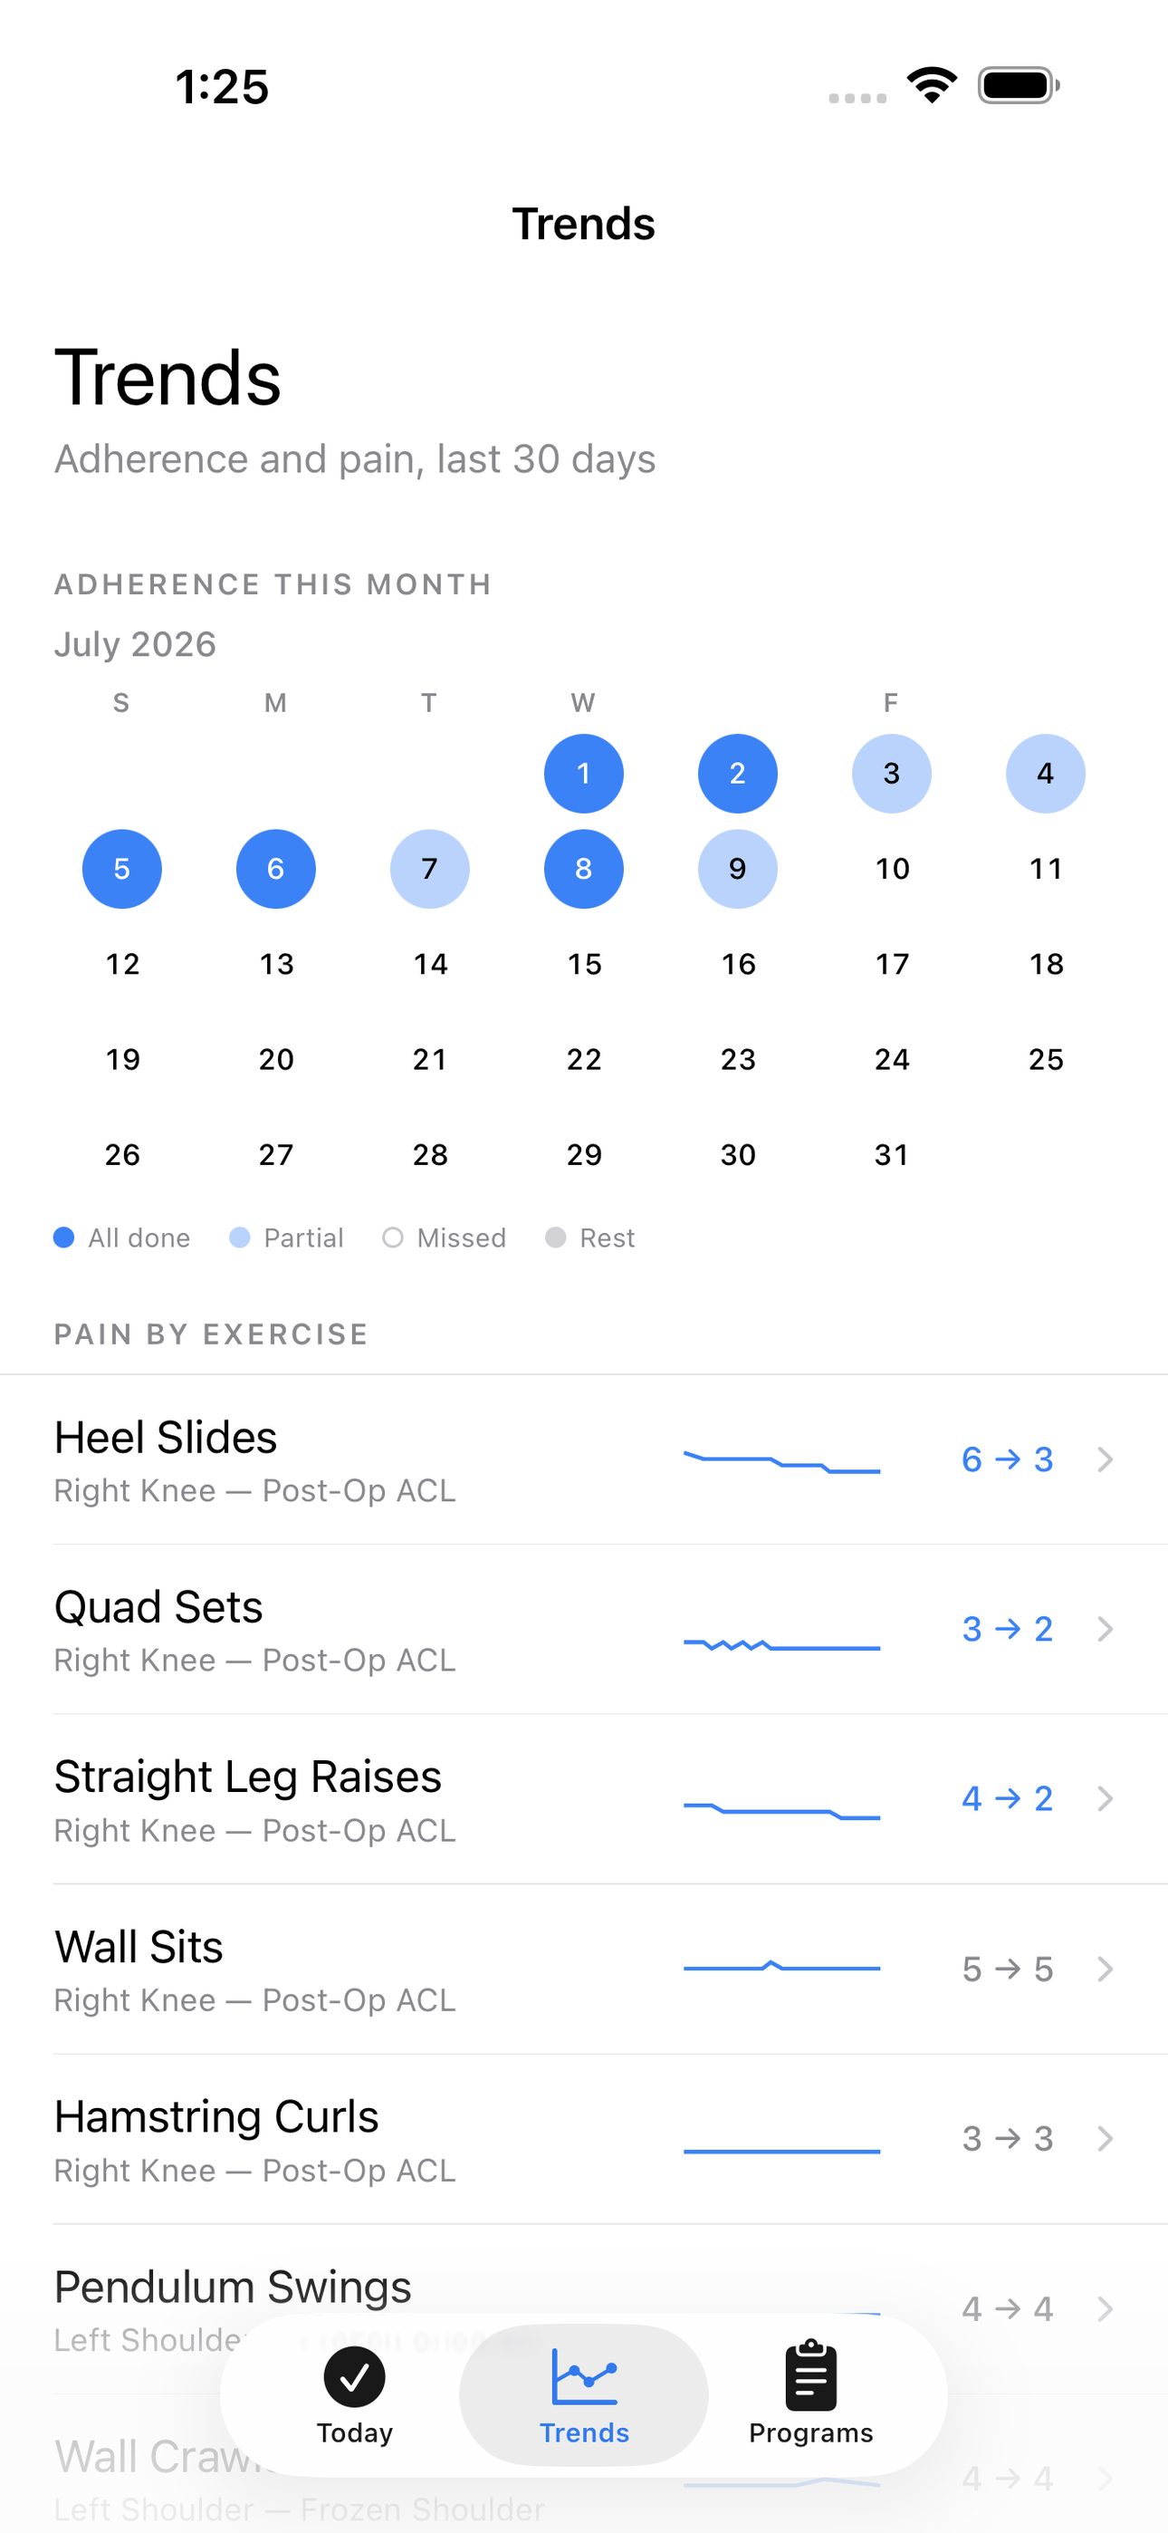Open the Pendulum Swings exercise row
This screenshot has height=2533, width=1168.
point(584,2309)
